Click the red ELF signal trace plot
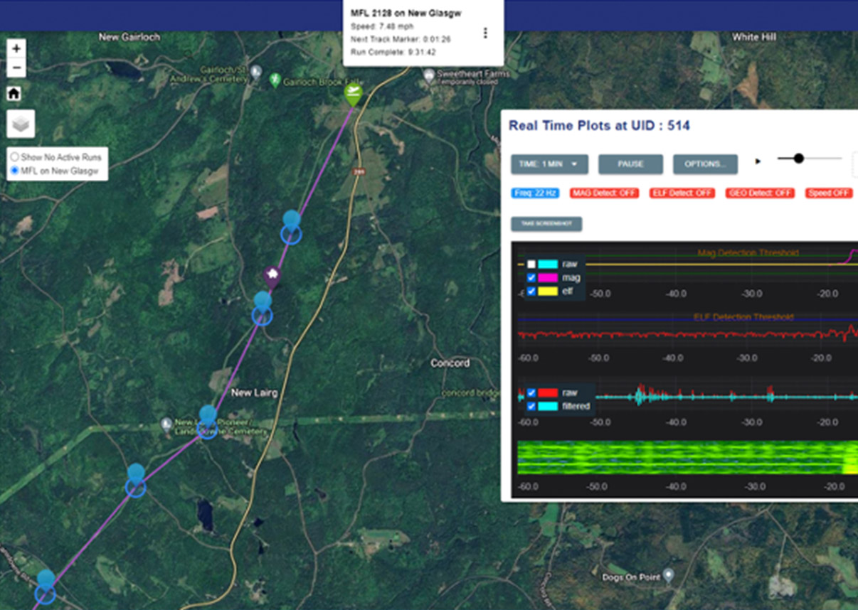The height and width of the screenshot is (610, 858). [x=687, y=333]
